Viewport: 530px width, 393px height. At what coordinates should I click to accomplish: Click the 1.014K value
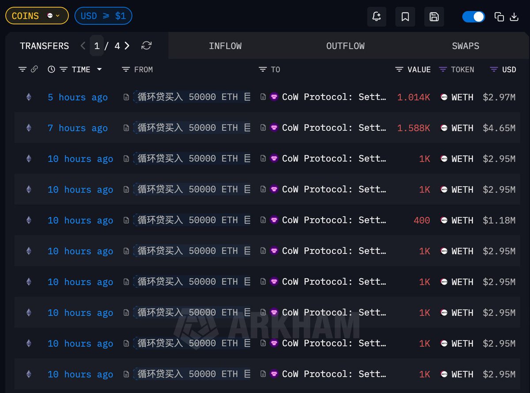413,97
